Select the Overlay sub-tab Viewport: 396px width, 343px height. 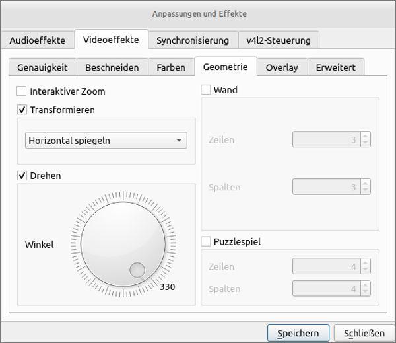click(x=282, y=67)
